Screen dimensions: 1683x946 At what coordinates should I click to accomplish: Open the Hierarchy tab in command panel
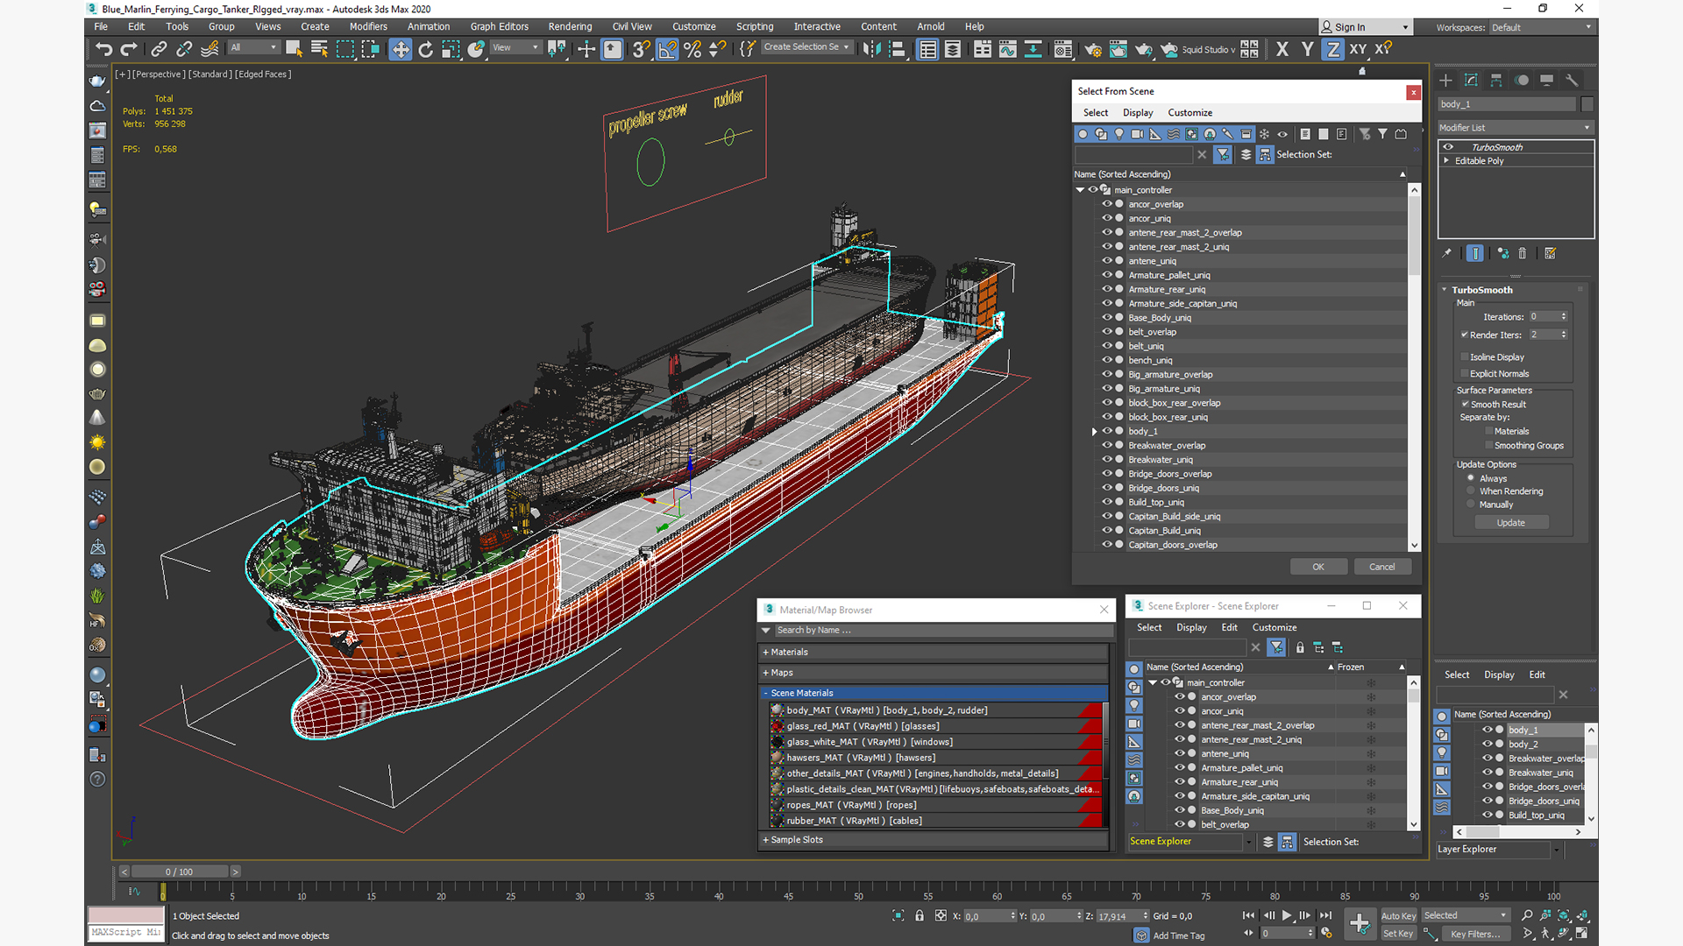click(1496, 80)
